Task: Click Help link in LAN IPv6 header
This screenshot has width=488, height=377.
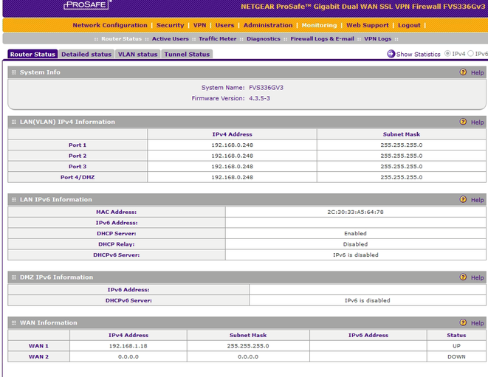Action: coord(477,200)
